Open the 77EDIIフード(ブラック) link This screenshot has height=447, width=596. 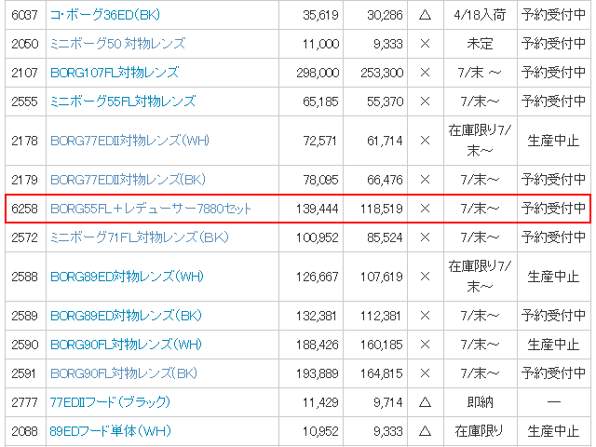(x=110, y=402)
